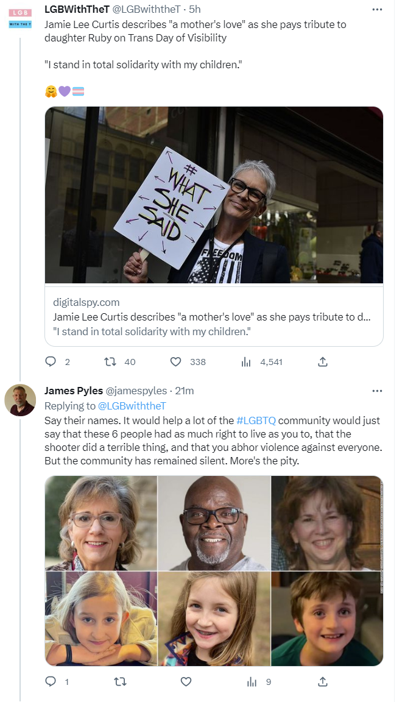Reply to the LGBWithTheT tweet
This screenshot has height=702, width=405.
[51, 361]
